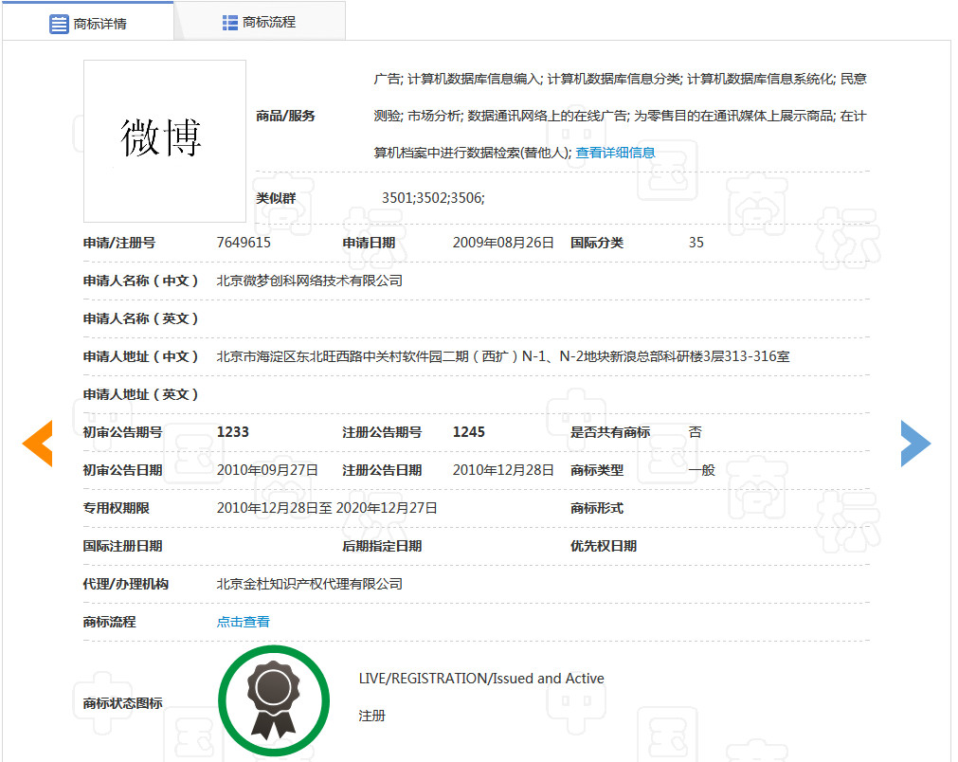Select the exclusive rights period date range
This screenshot has width=958, height=762.
(327, 508)
